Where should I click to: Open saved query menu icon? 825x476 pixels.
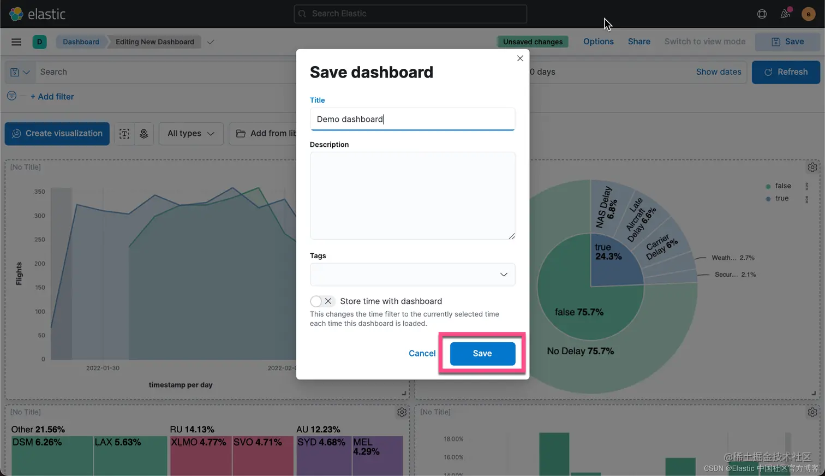pyautogui.click(x=20, y=72)
